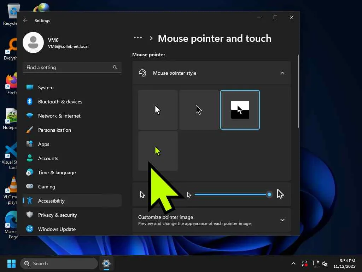Click the taskbar Search box
Viewport: 362px width, 272px height.
coord(59,263)
